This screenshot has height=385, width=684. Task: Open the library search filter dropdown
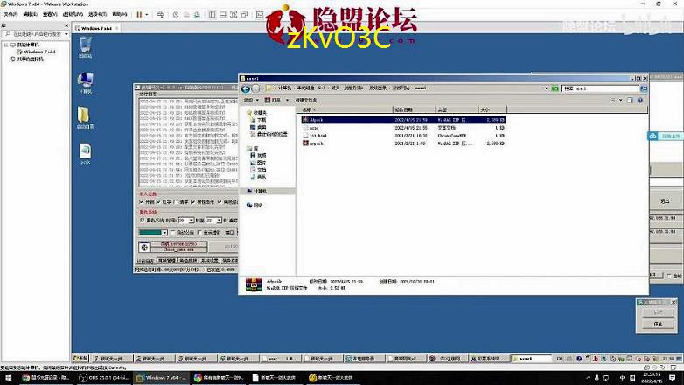[66, 34]
